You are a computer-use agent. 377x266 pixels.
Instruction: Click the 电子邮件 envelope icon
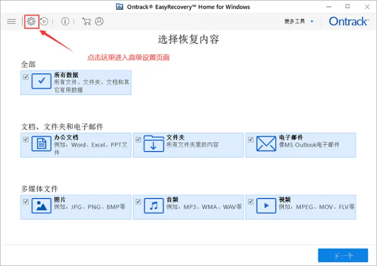click(x=266, y=144)
